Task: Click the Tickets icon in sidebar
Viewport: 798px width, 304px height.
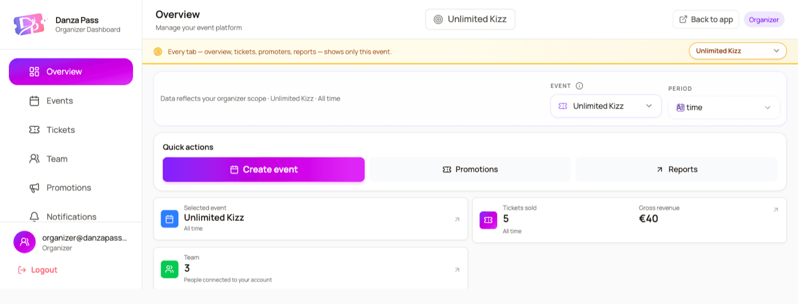Action: coord(34,130)
